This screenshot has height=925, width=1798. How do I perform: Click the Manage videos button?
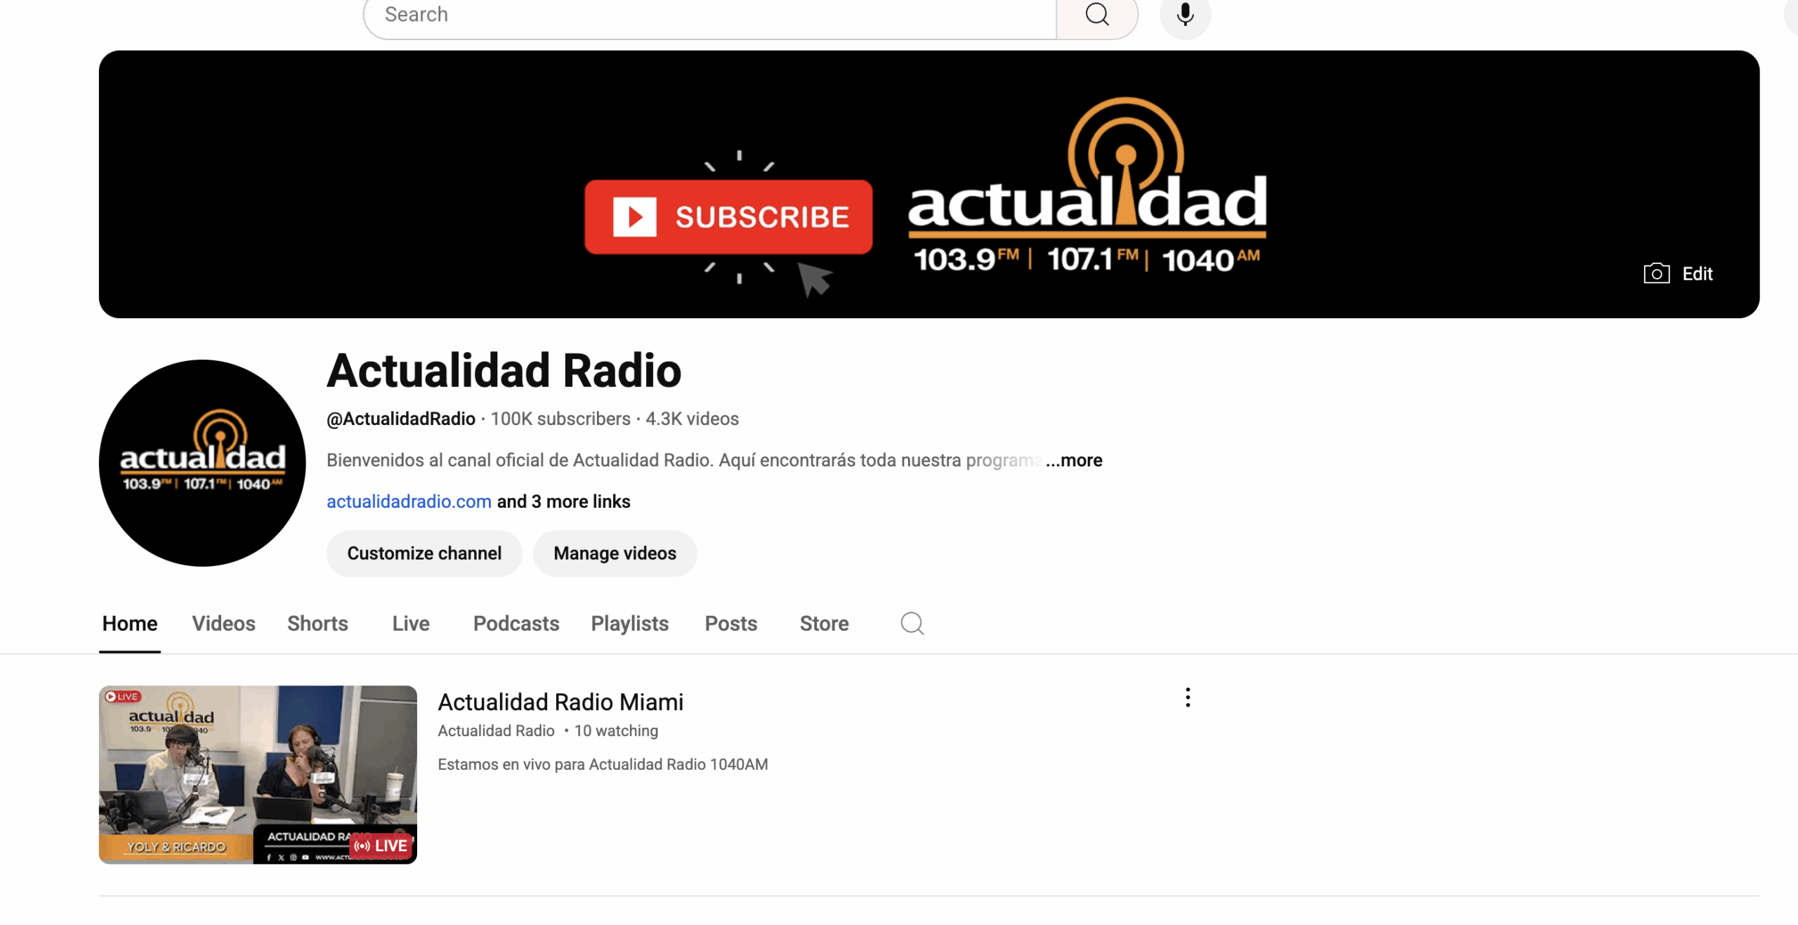(x=615, y=553)
